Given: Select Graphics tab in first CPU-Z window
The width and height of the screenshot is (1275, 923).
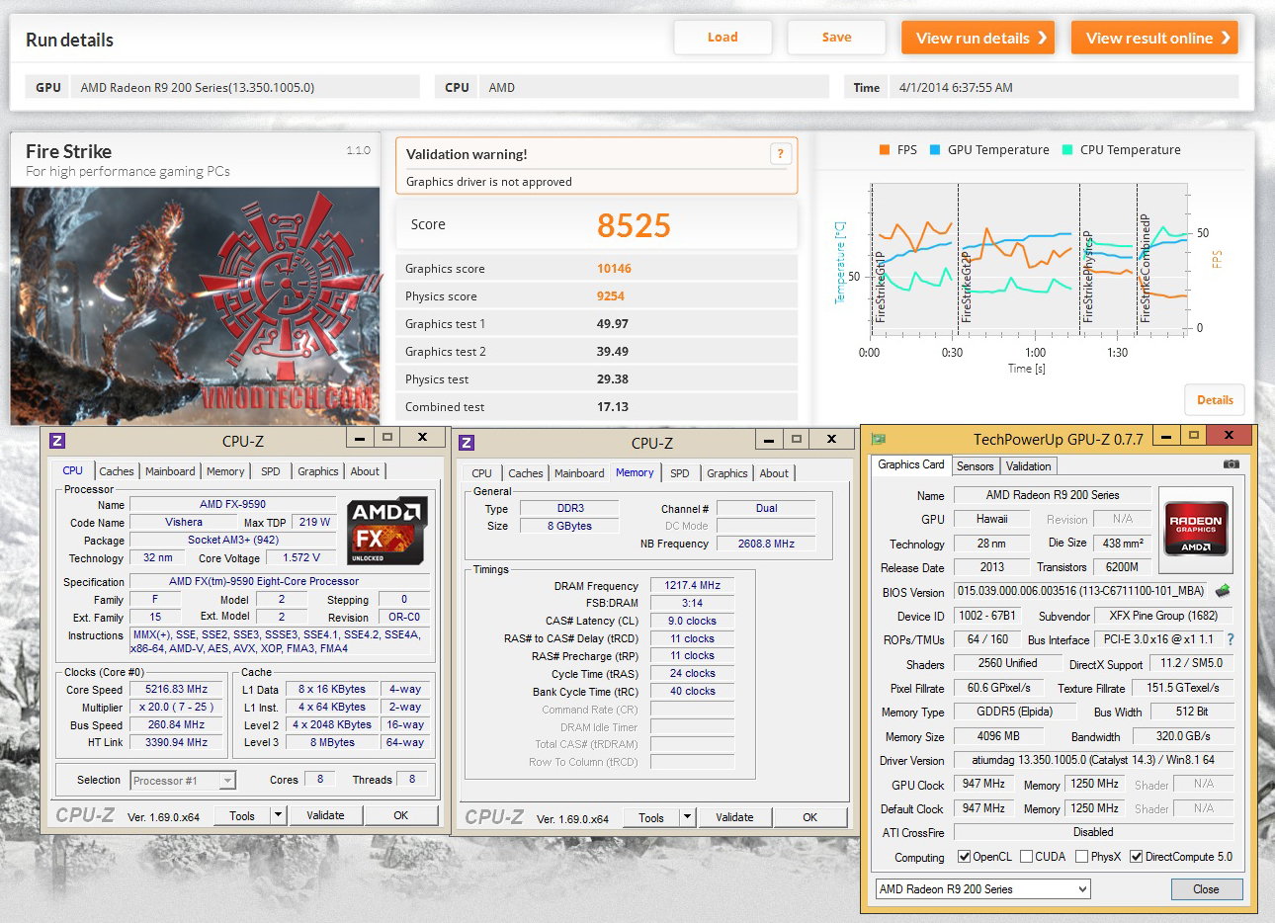Looking at the screenshot, I should click(318, 471).
